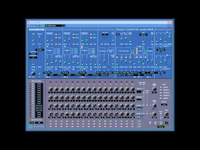Open the filter type dropdown above Filter block

[x=143, y=35]
